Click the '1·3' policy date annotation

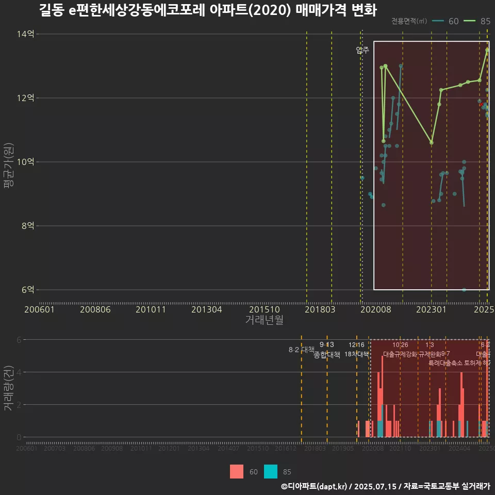430,345
